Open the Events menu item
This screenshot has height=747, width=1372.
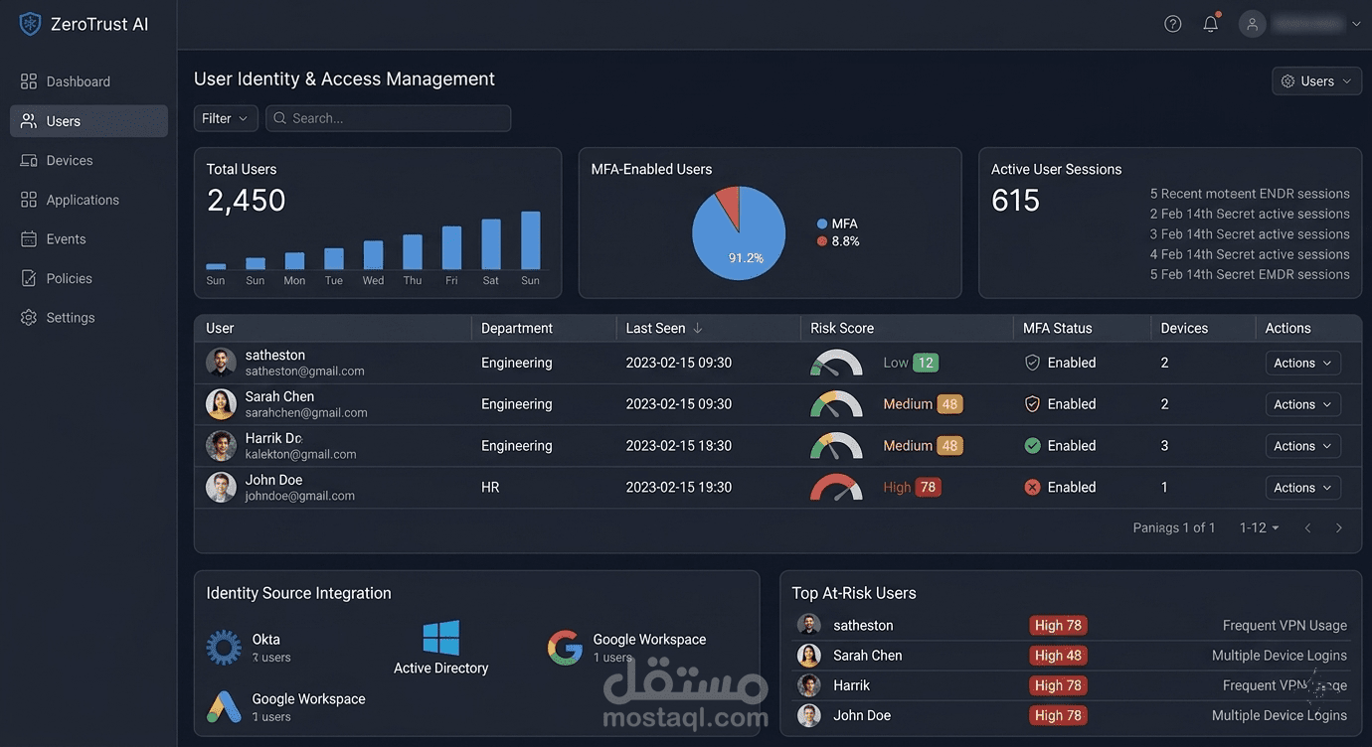(x=88, y=239)
